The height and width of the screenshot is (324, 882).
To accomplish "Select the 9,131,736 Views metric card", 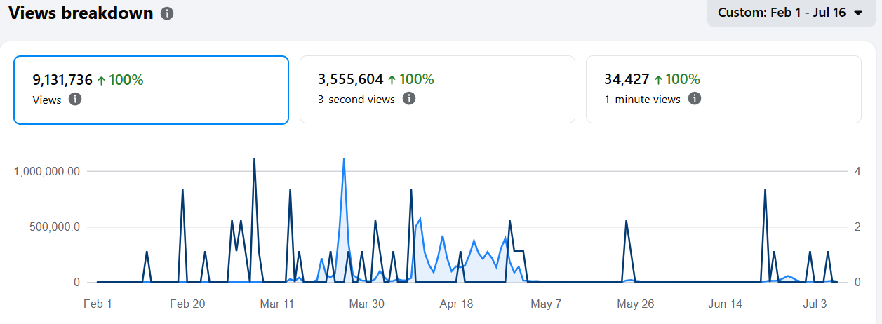I will tap(151, 90).
